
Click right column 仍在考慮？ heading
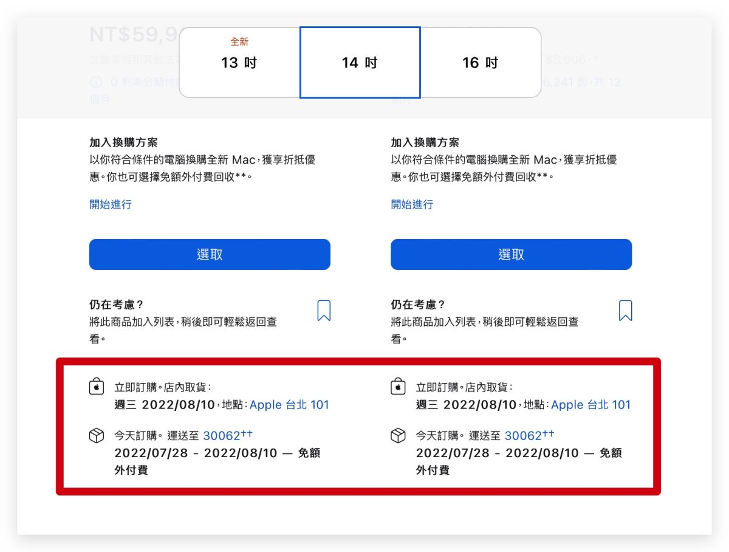pos(418,305)
